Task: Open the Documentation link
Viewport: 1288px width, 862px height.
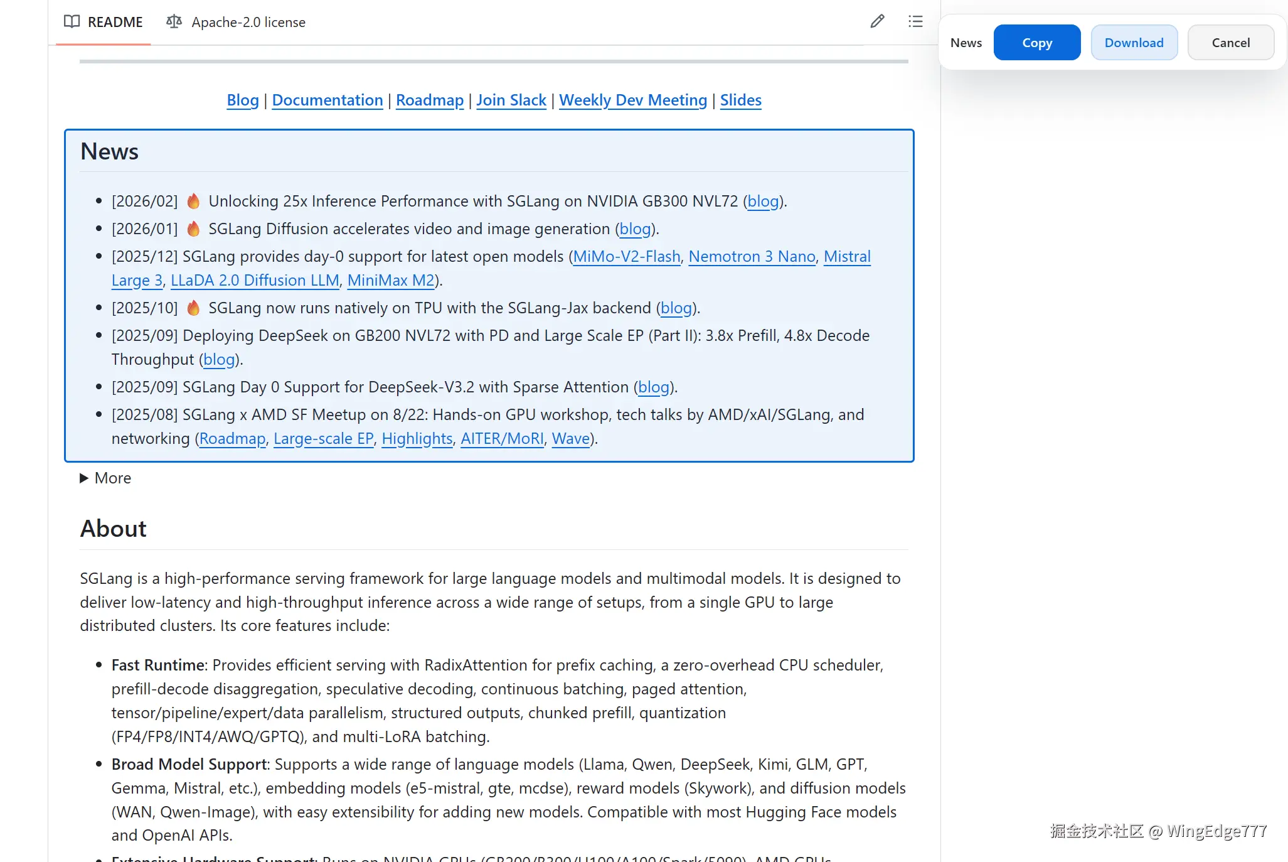Action: click(327, 100)
